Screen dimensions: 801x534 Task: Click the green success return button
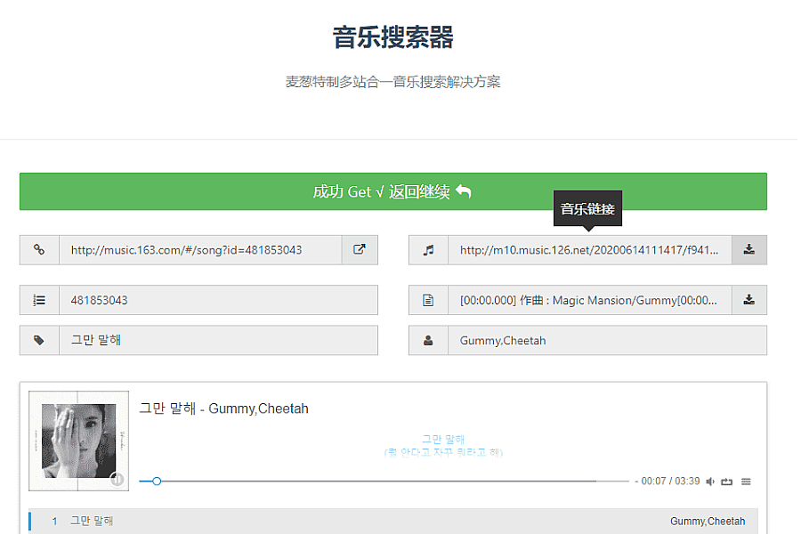point(392,191)
